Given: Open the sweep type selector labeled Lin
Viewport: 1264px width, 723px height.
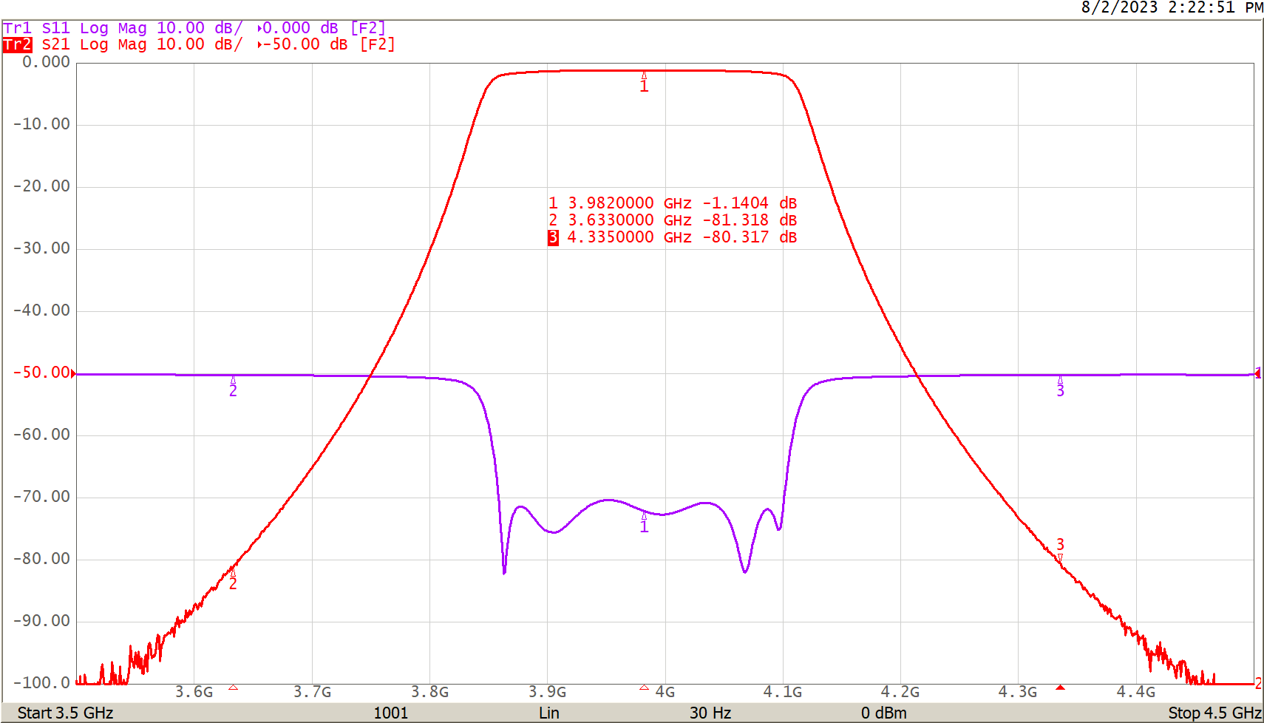Looking at the screenshot, I should point(550,713).
